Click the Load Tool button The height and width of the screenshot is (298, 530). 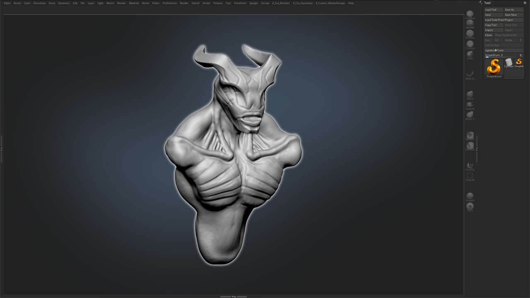coord(494,10)
